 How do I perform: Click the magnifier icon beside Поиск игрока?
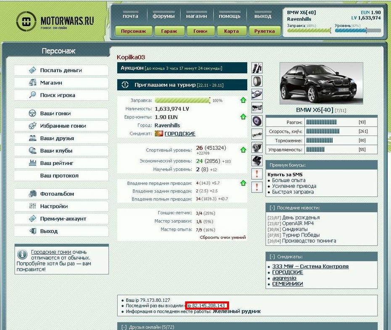click(x=33, y=95)
